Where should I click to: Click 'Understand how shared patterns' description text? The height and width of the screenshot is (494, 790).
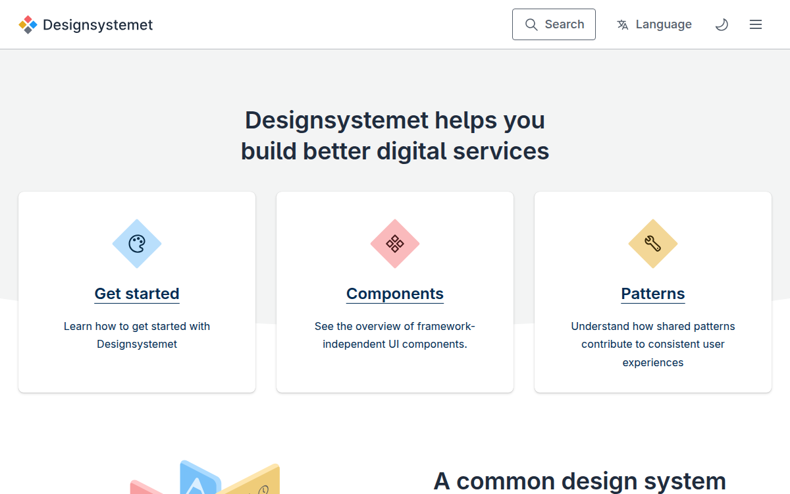coord(653,344)
